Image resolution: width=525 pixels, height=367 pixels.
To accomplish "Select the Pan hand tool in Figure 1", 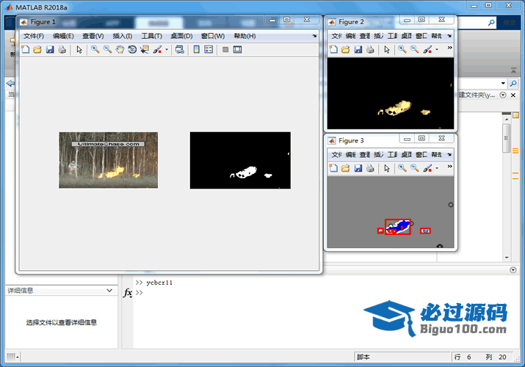I will click(119, 50).
